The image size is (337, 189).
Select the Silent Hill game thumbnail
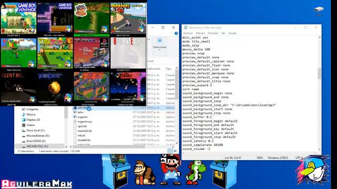[18, 88]
